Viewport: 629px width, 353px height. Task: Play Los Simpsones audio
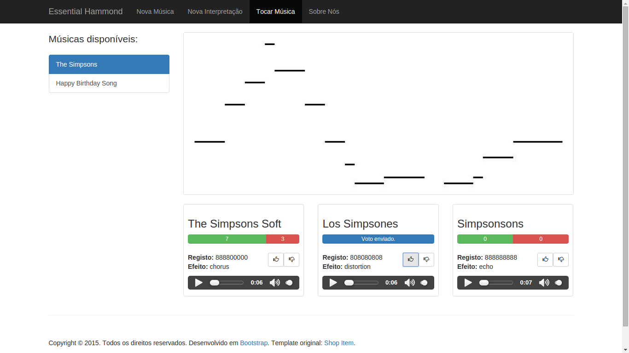click(333, 283)
